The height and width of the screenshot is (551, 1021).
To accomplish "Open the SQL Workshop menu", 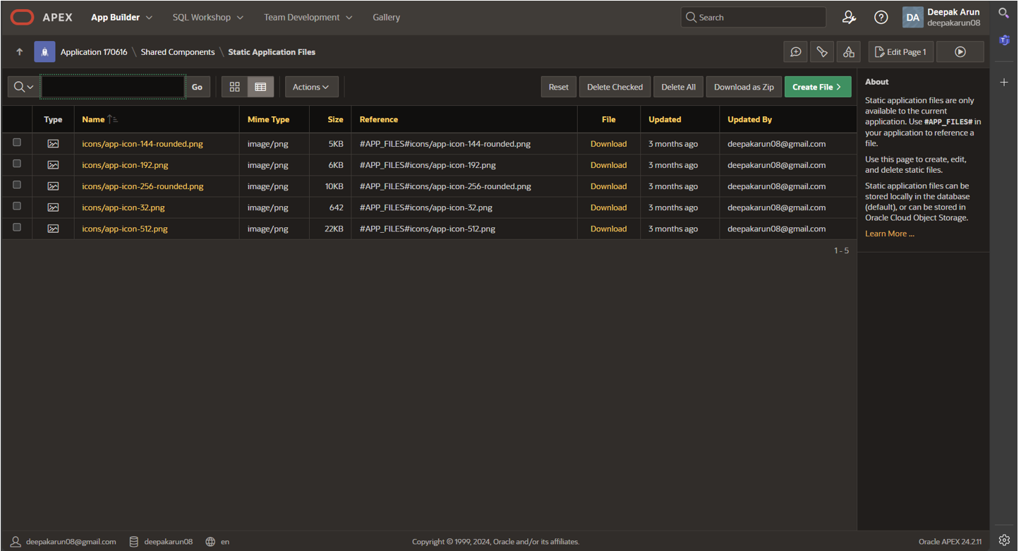I will 207,18.
